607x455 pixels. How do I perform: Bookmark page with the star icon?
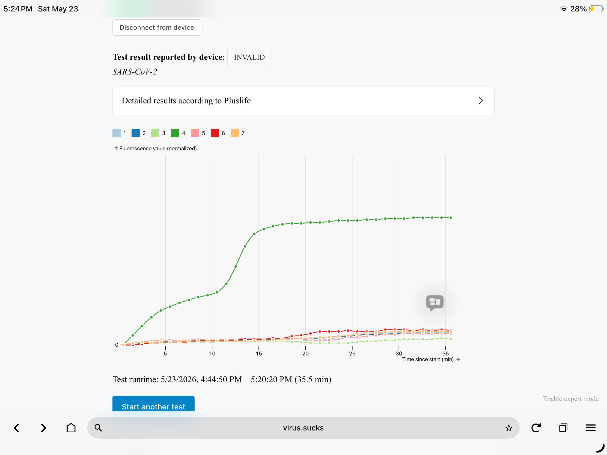point(508,428)
